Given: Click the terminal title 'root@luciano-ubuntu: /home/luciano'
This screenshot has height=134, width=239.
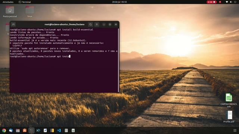Looking at the screenshot, I should point(65,25).
